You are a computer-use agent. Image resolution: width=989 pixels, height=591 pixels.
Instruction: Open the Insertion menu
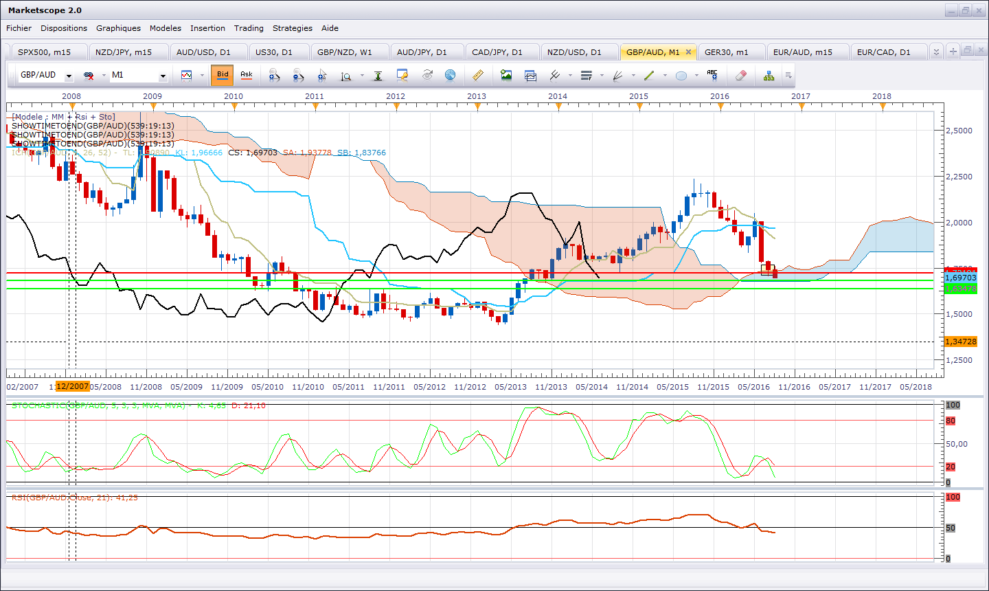[207, 28]
